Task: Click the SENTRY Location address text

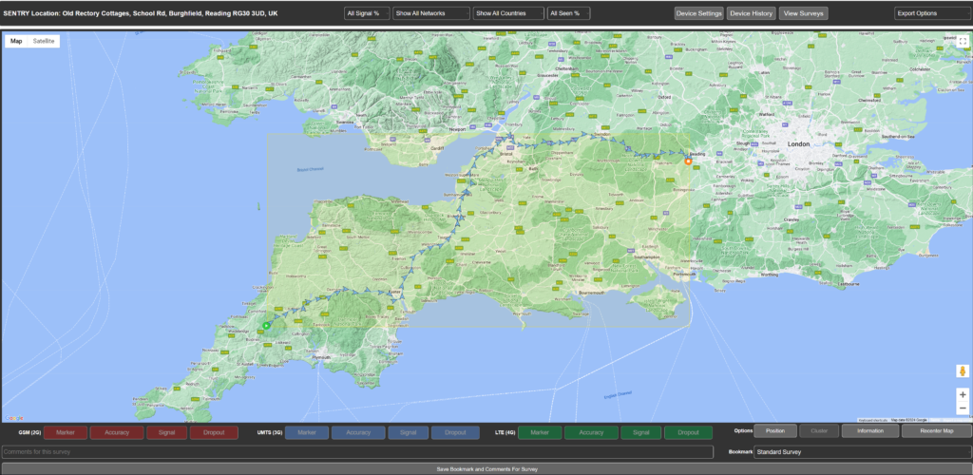Action: 141,12
